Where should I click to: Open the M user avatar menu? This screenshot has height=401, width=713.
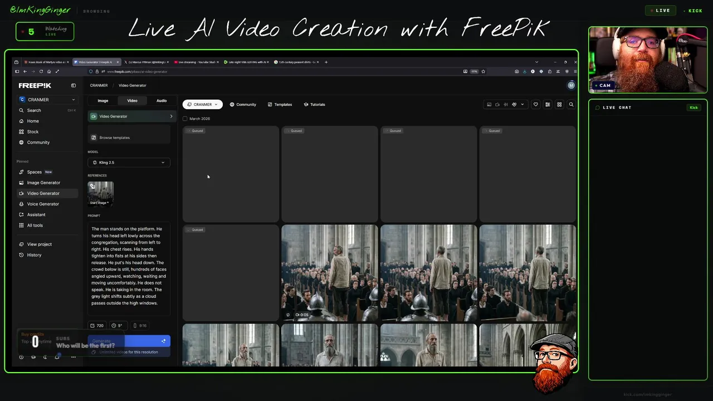coord(571,85)
